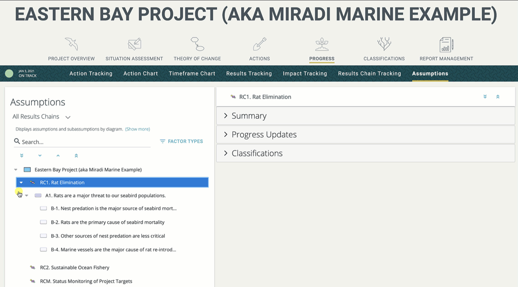Viewport: 518px width, 287px height.
Task: Collapse the Eastern Bay Project tree node
Action: coord(16,170)
